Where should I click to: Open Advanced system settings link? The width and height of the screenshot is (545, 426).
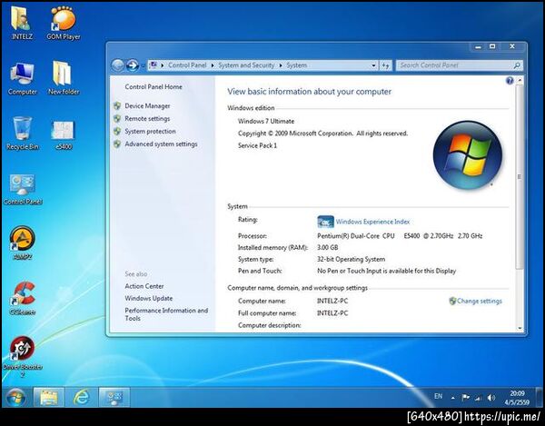(x=161, y=144)
